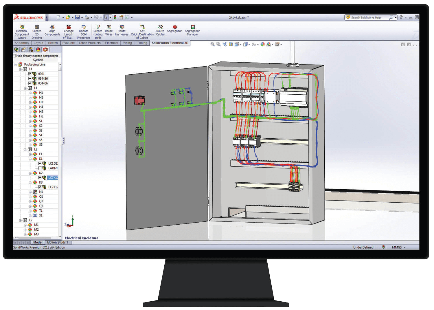Open the DisplayManager panel tab
434x310 pixels.
pyautogui.click(x=38, y=49)
